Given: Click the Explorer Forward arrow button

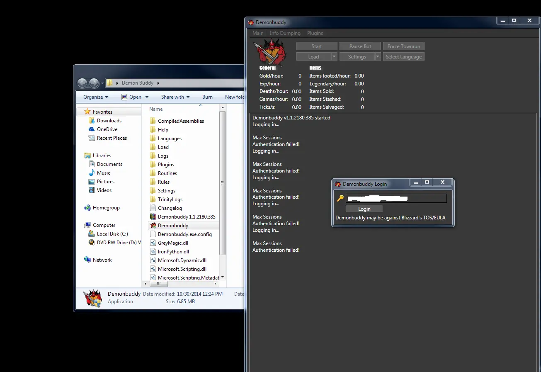Looking at the screenshot, I should pyautogui.click(x=94, y=83).
